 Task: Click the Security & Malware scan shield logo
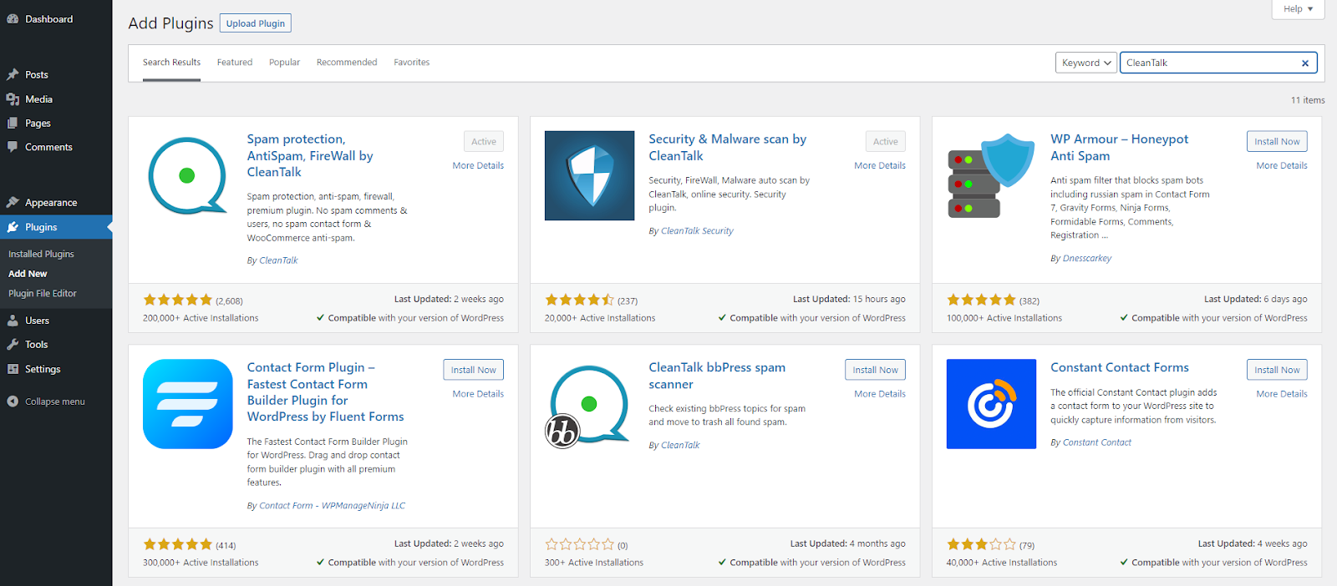pos(590,176)
